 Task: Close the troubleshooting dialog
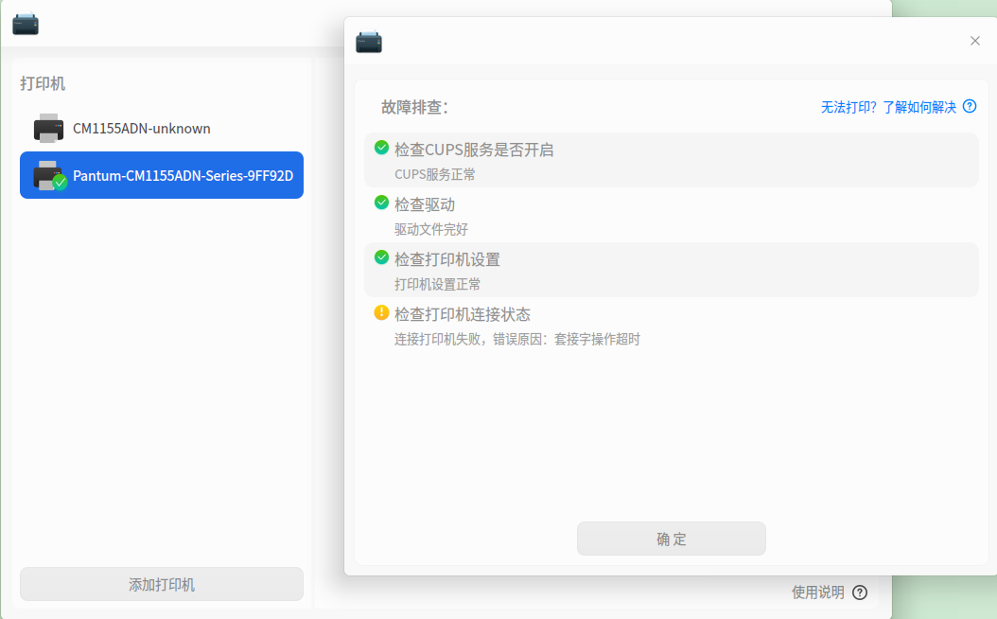point(974,41)
